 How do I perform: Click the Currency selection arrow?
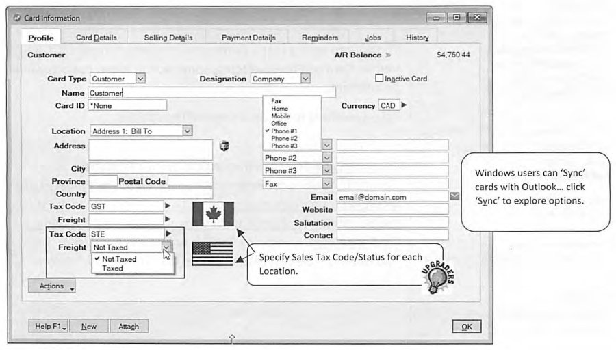pyautogui.click(x=404, y=105)
